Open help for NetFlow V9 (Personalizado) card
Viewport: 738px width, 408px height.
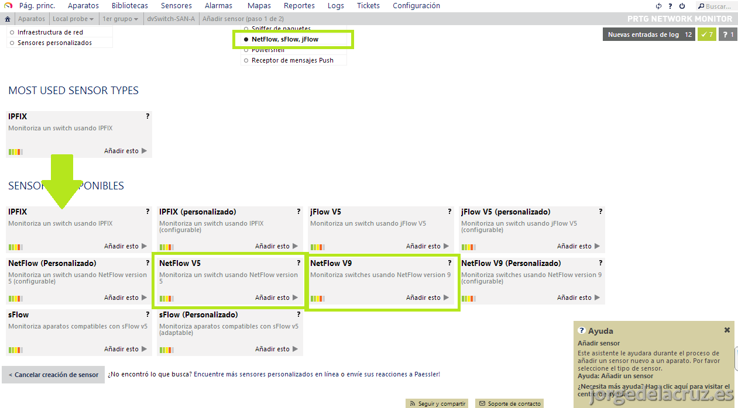coord(600,263)
